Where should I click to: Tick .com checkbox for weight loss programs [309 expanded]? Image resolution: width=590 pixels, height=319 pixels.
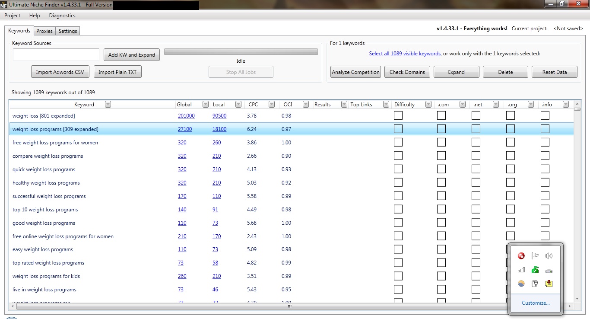(441, 129)
